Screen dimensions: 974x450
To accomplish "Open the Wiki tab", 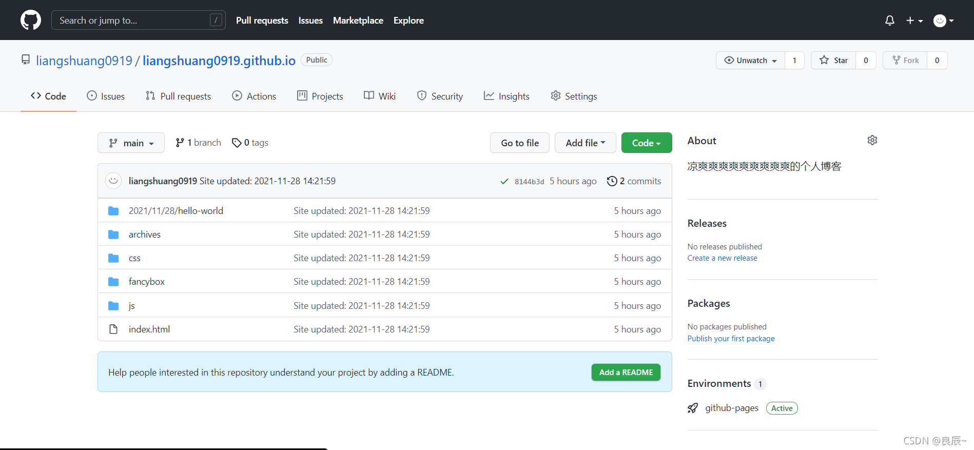I will 380,96.
